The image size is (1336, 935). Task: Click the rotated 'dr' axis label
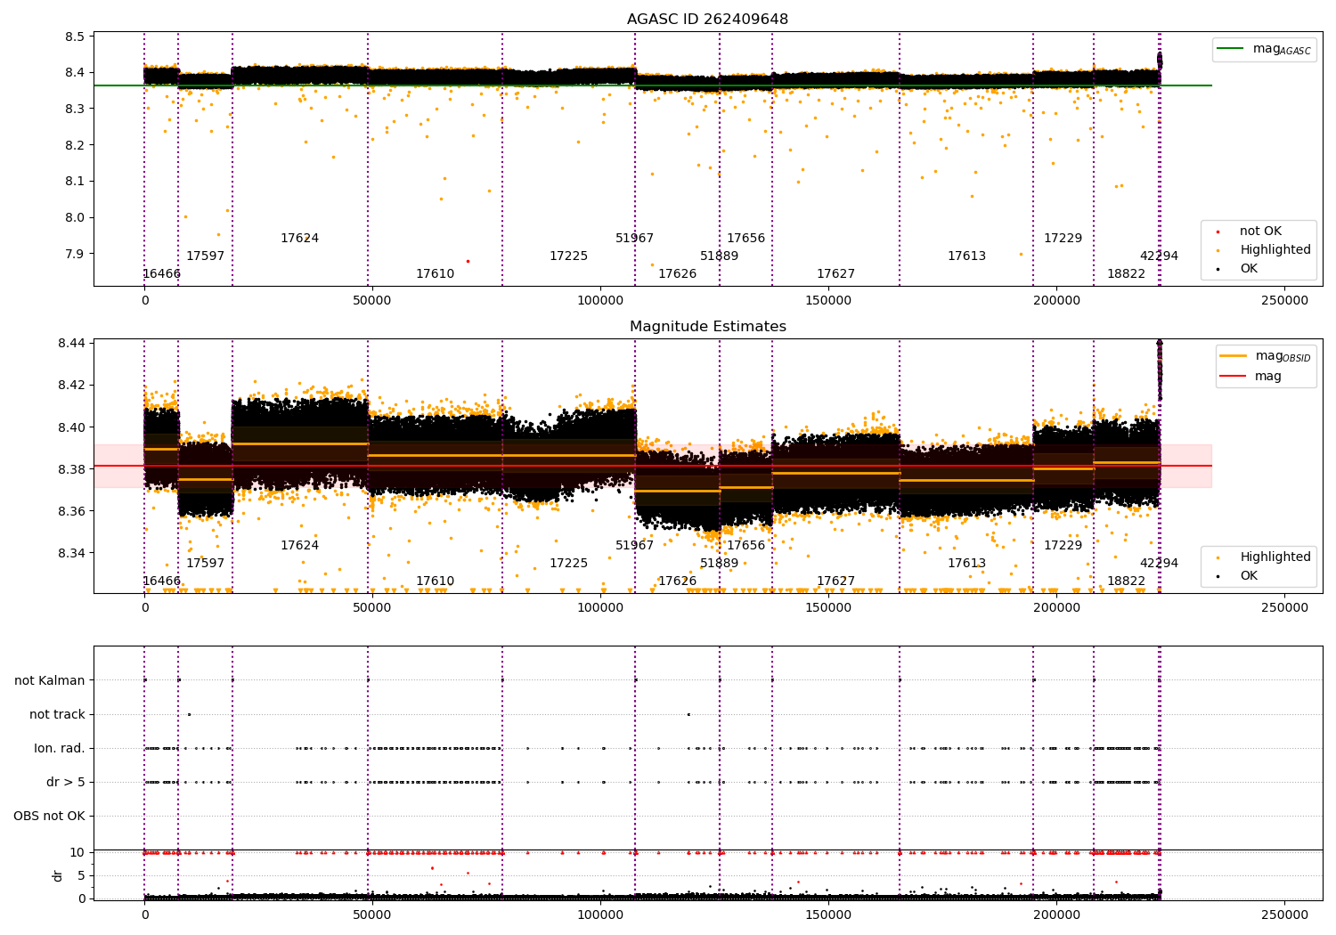[58, 875]
